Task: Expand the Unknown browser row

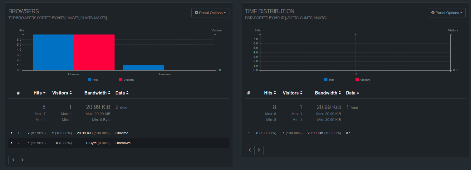Action: coord(12,143)
